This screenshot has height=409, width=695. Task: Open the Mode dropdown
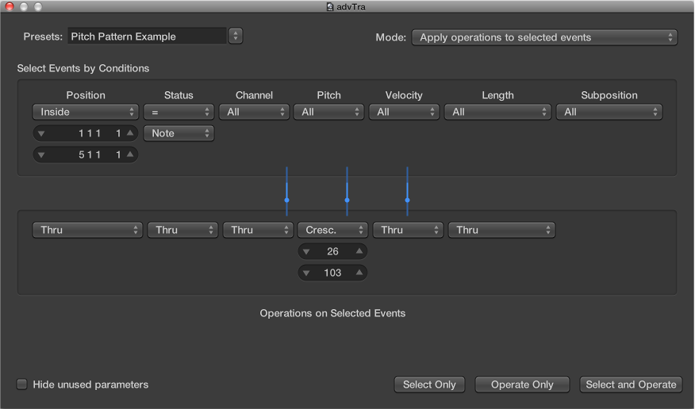point(544,37)
